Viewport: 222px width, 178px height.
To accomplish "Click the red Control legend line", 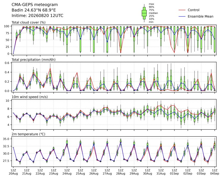I will click(x=182, y=10).
